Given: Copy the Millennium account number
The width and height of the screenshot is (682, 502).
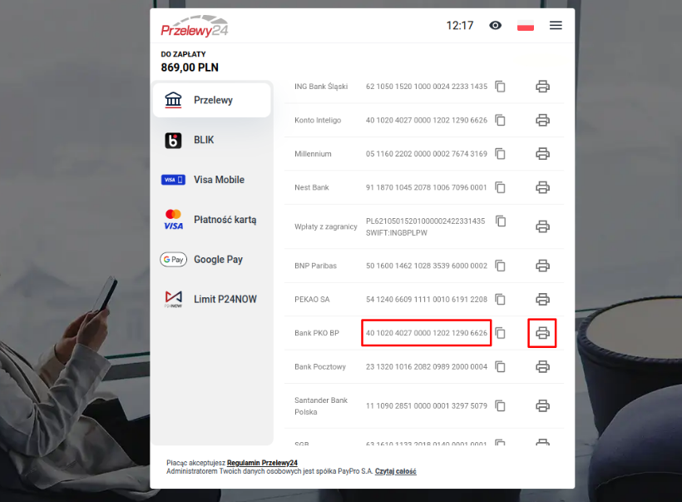Looking at the screenshot, I should tap(500, 154).
